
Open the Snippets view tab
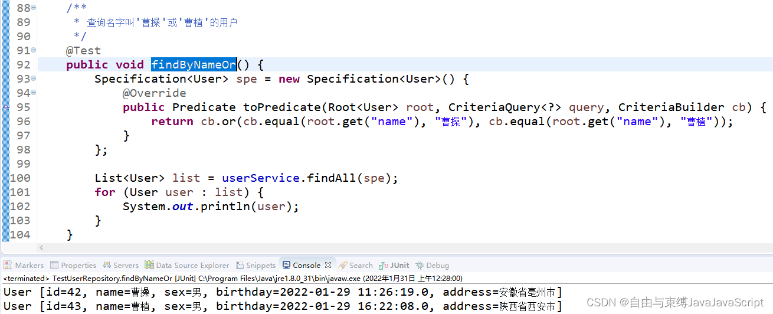click(x=256, y=266)
